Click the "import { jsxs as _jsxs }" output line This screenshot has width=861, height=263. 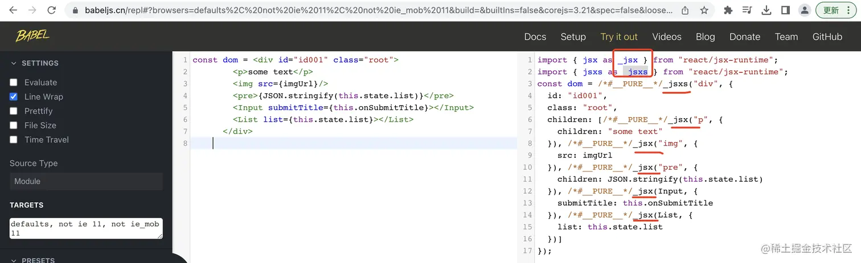coord(663,72)
